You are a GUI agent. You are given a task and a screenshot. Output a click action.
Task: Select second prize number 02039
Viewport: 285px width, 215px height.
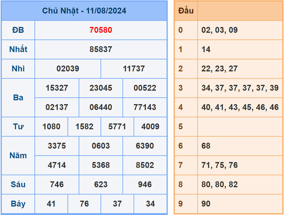point(67,68)
